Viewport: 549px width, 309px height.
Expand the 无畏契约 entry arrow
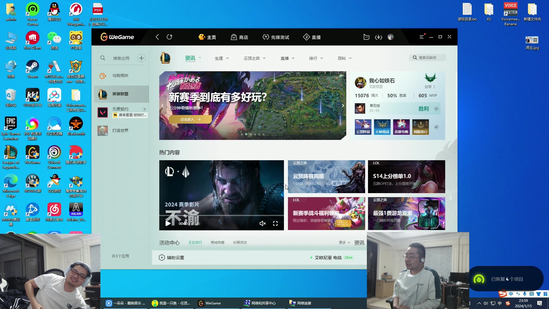(145, 109)
